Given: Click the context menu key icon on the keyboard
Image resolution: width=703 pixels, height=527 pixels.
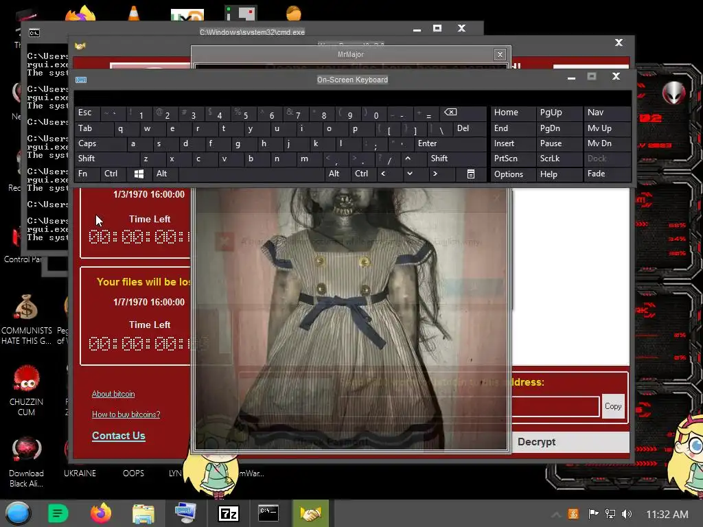Looking at the screenshot, I should (x=471, y=174).
